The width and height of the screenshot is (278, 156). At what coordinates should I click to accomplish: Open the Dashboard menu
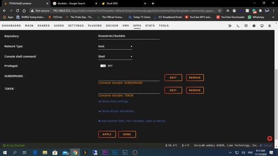coord(11,26)
